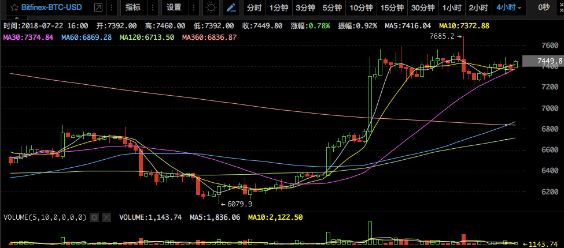Open chart in new window via arrow icon
Image resolution: width=564 pixels, height=248 pixels.
(x=98, y=7)
